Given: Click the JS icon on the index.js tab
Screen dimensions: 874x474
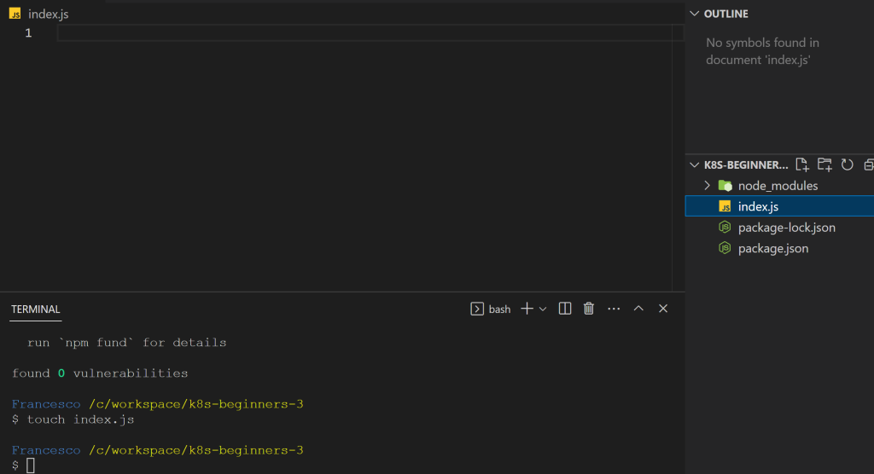Looking at the screenshot, I should (x=15, y=14).
